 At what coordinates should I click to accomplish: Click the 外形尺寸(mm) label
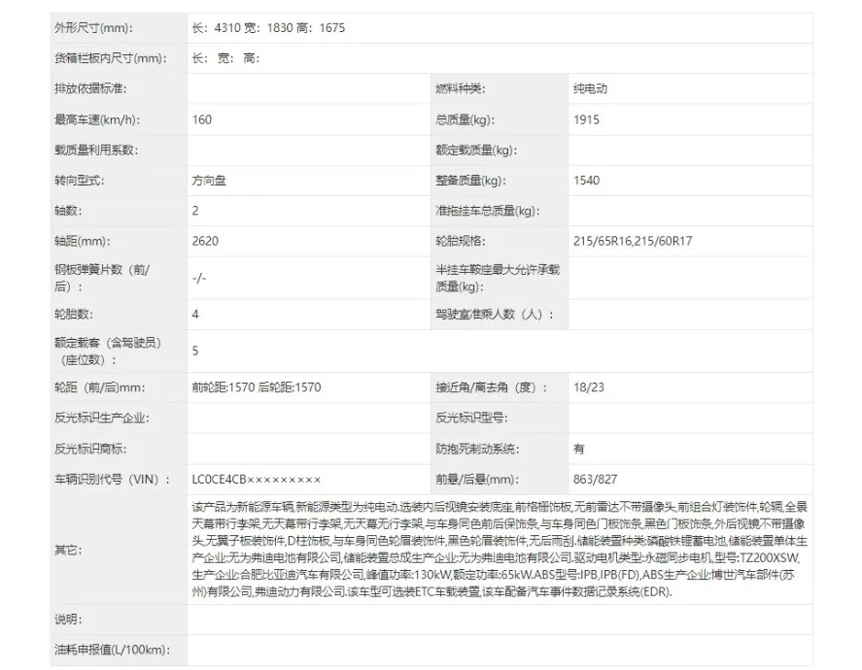(93, 28)
